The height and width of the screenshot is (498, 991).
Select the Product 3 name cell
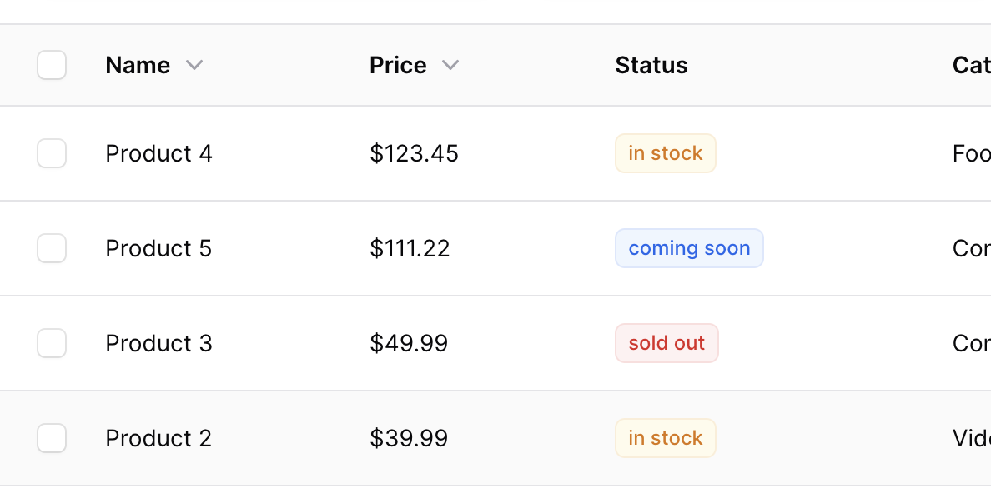(158, 343)
